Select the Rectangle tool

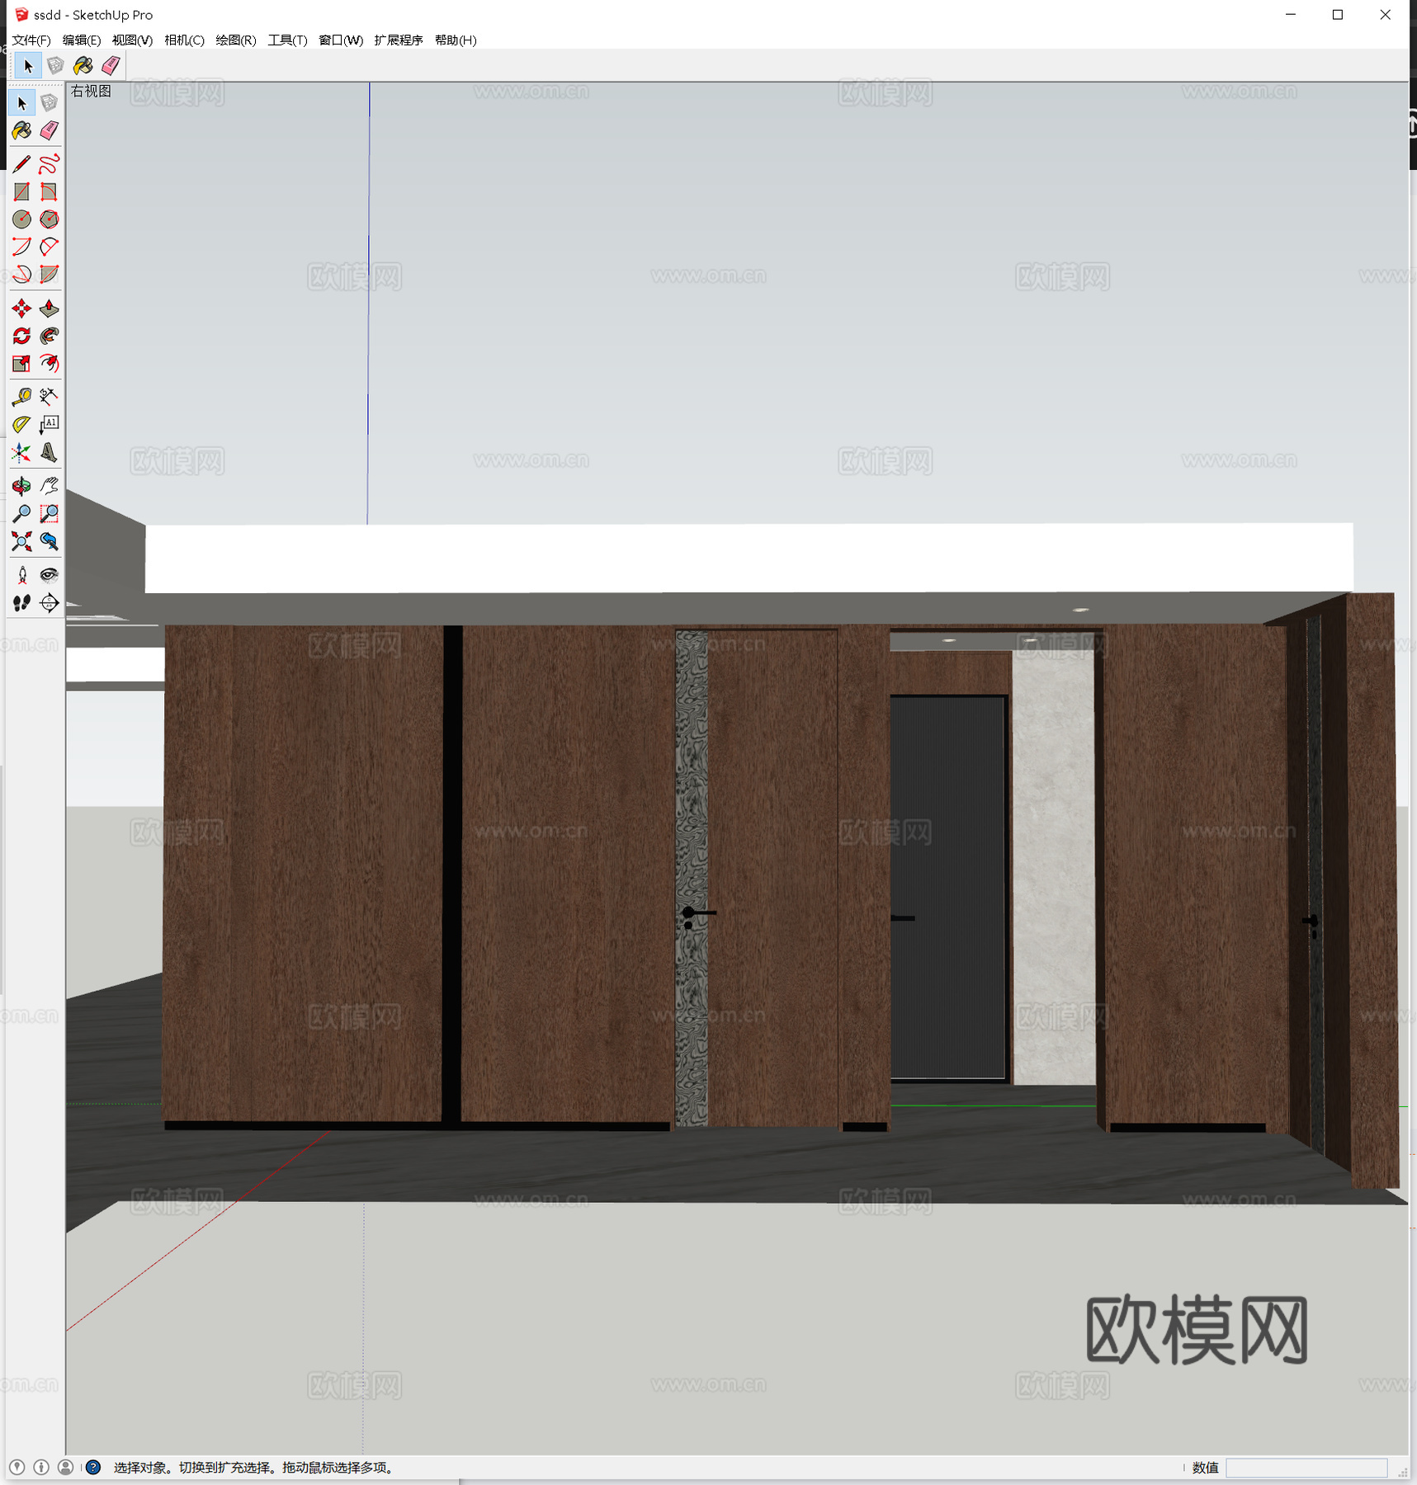[x=22, y=191]
